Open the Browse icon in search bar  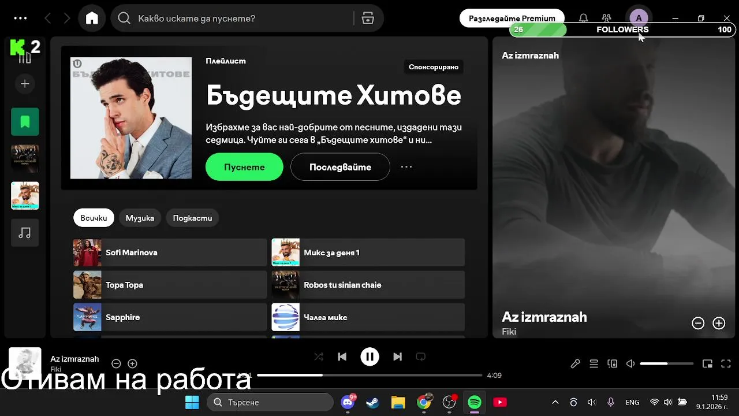click(368, 18)
